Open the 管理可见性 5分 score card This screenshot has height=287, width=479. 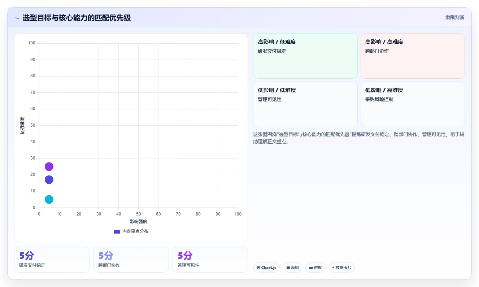tap(210, 259)
